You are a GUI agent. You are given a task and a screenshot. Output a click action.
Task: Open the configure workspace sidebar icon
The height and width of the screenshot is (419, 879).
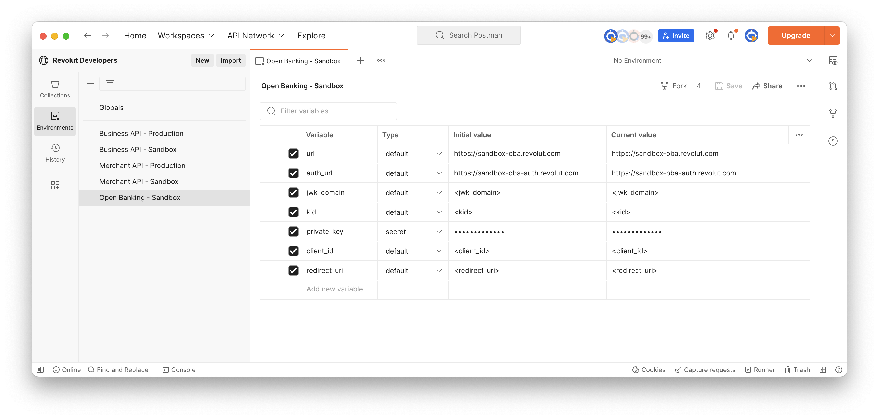55,185
